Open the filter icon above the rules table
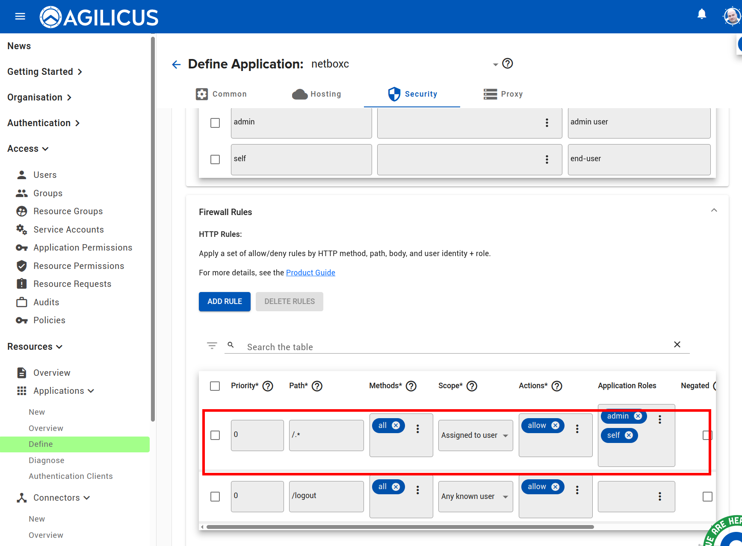 click(212, 345)
